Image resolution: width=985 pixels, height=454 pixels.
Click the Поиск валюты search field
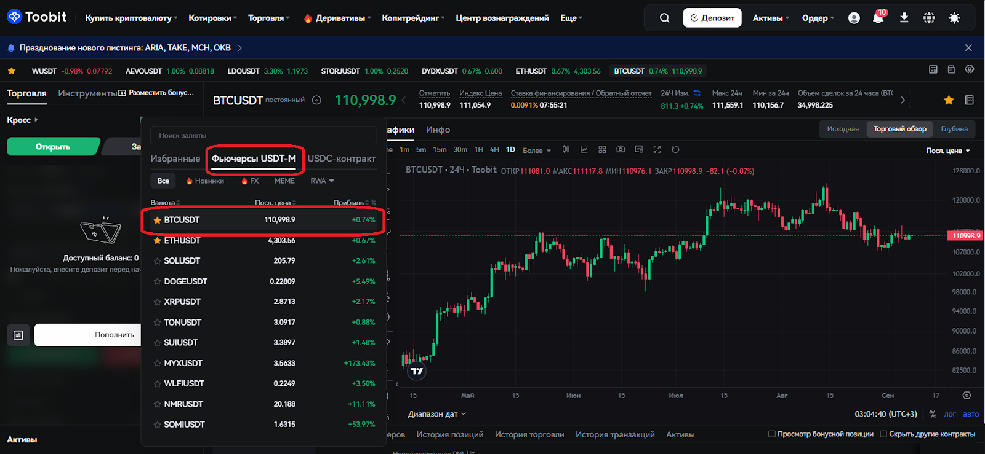(x=263, y=135)
